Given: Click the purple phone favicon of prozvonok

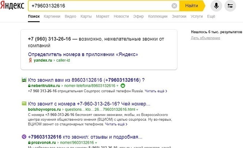Looking at the screenshot, I should coord(24,137).
